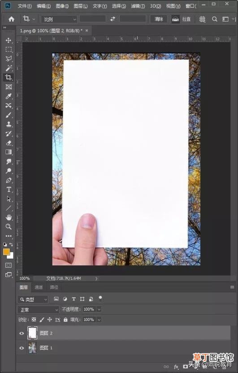The height and width of the screenshot is (373, 238).
Task: Select the Magic Wand tool
Action: coord(9,68)
